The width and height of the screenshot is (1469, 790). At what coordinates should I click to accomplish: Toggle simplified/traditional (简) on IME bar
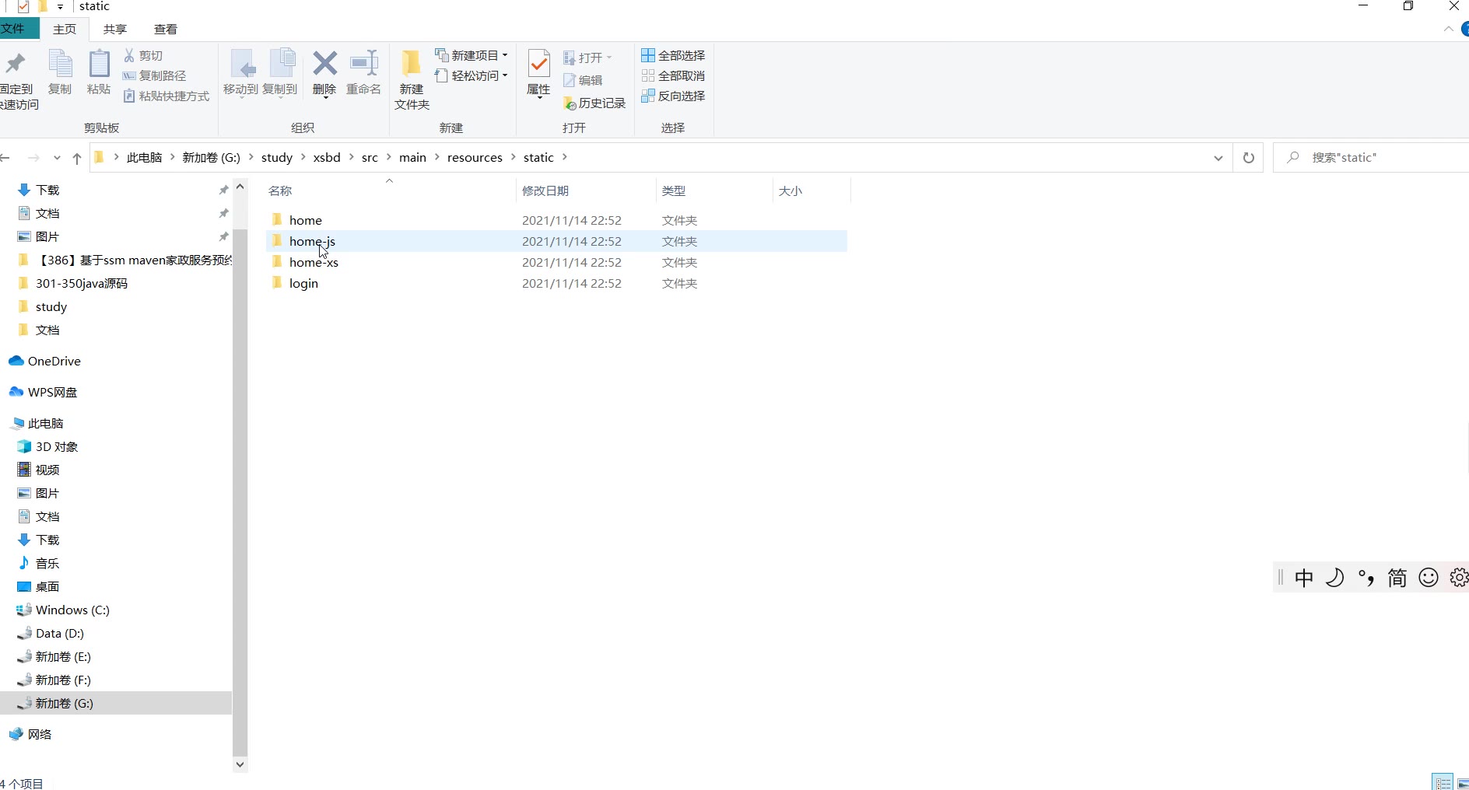(1397, 577)
